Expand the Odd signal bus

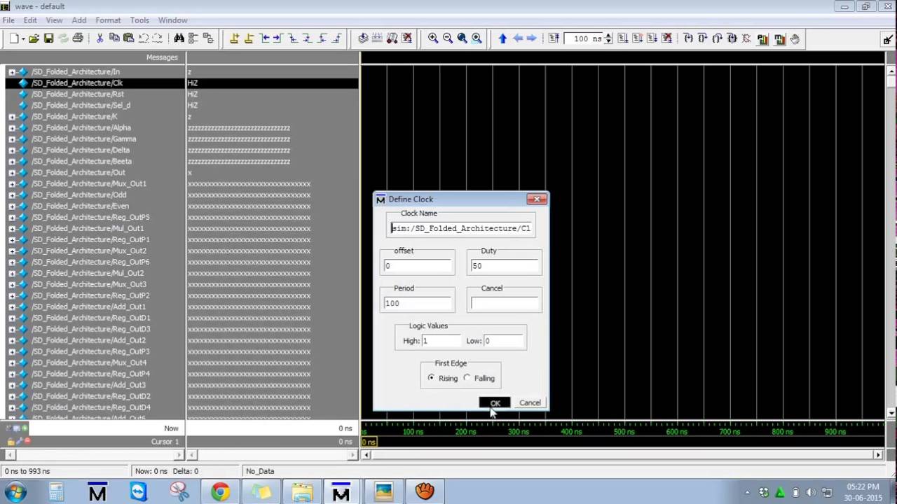click(12, 195)
